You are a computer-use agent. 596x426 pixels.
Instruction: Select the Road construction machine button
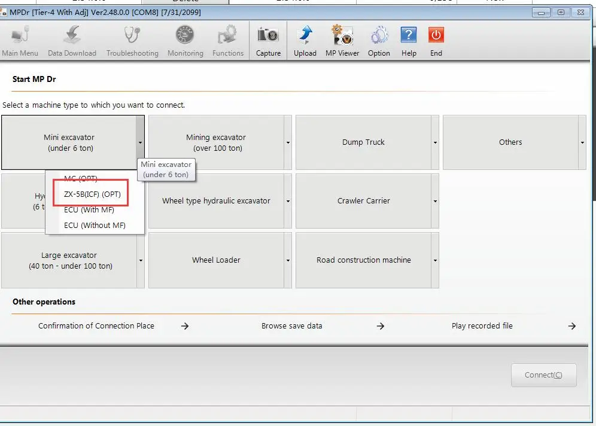pos(363,260)
